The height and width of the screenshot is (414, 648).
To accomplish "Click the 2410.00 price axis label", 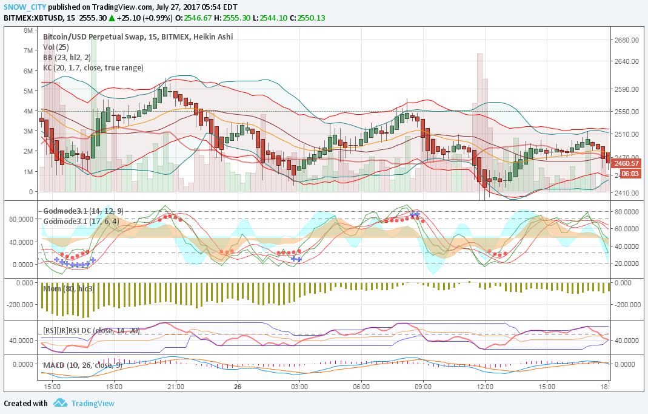I will point(627,193).
